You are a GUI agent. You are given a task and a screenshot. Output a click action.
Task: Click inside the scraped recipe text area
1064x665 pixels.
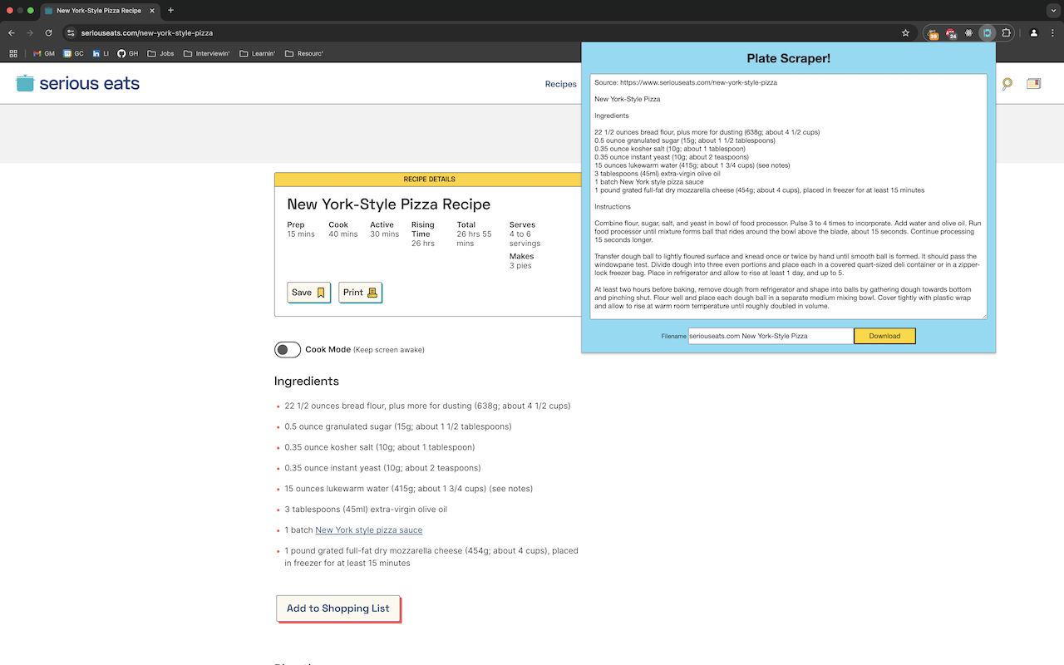(x=788, y=196)
